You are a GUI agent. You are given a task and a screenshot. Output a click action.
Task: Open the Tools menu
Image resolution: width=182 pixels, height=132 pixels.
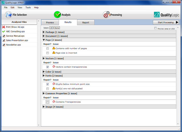tap(28, 8)
